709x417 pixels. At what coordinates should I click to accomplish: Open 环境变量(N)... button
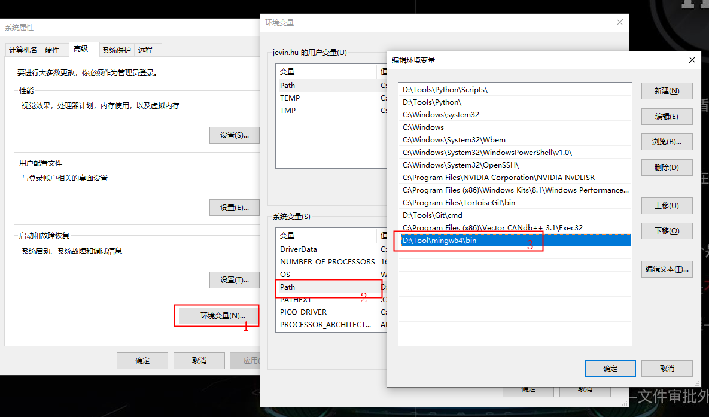(220, 316)
